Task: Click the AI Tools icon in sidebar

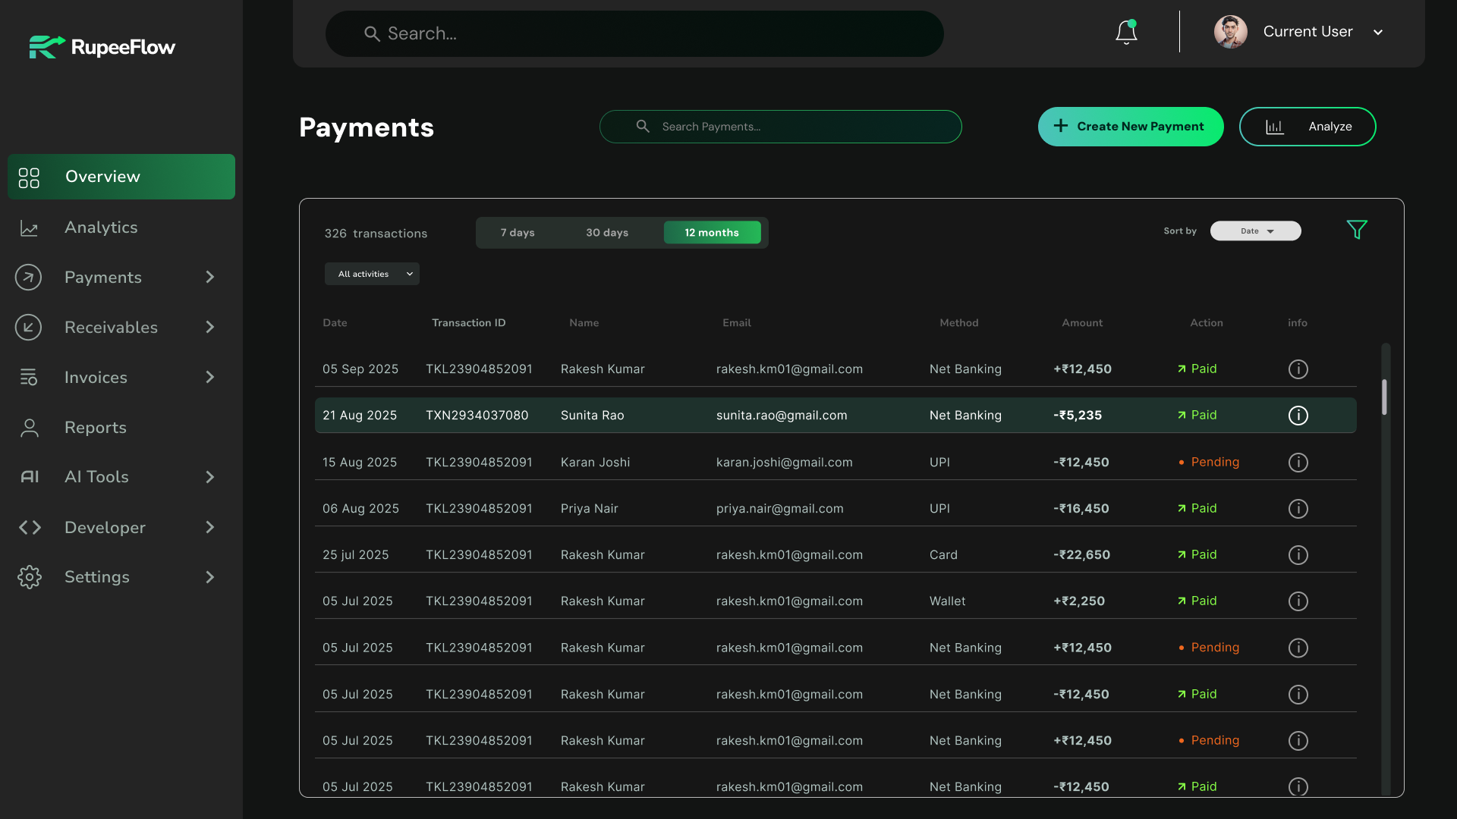Action: point(29,477)
